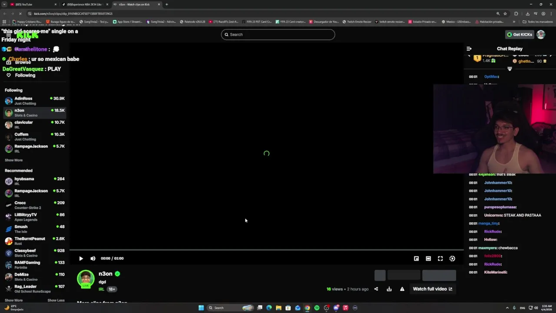This screenshot has width=556, height=313.
Task: Open Todos los marcadores folder
Action: pos(537,21)
